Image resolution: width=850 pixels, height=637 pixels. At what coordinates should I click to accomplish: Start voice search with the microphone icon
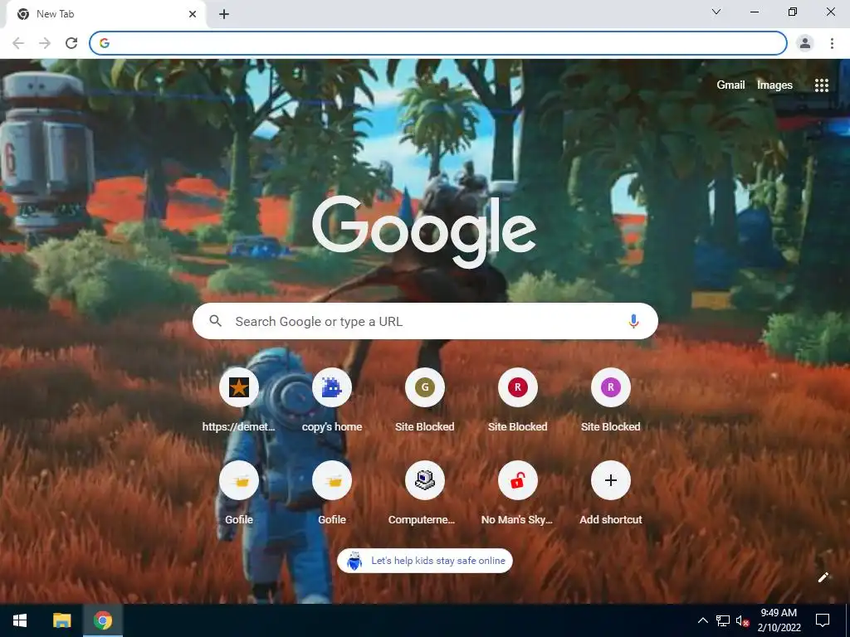point(633,321)
